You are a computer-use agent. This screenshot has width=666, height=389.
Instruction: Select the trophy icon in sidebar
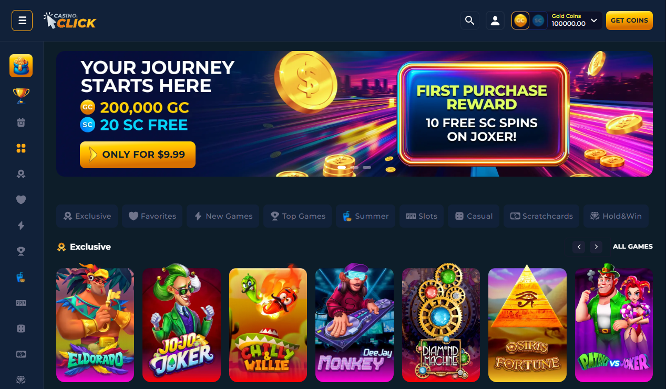click(x=21, y=96)
